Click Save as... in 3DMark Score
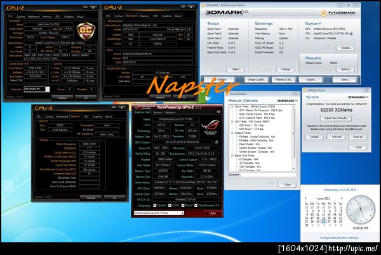The image size is (381, 255). pos(358,137)
